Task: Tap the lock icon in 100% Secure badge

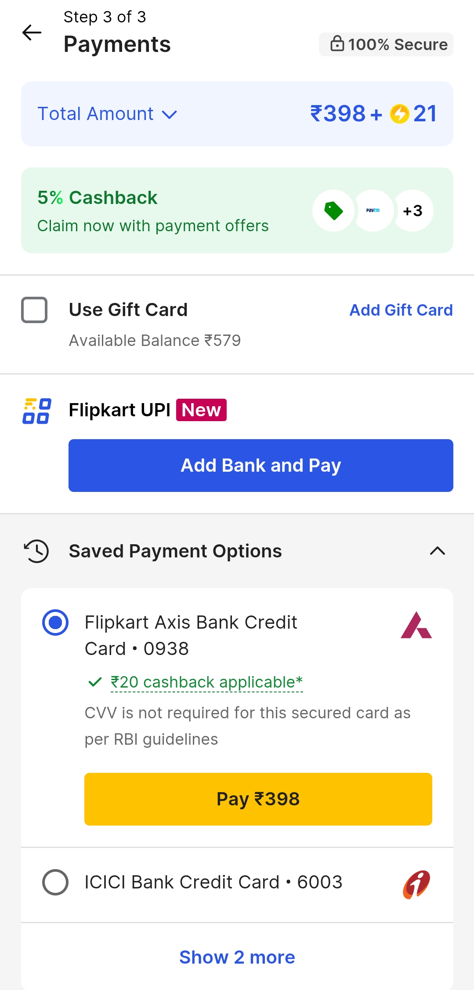Action: 337,44
